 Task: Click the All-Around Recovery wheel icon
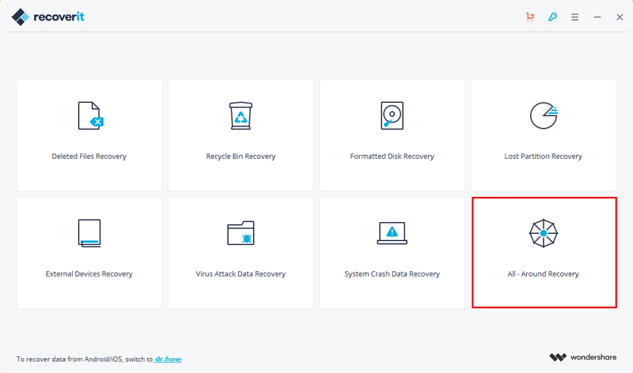(544, 233)
